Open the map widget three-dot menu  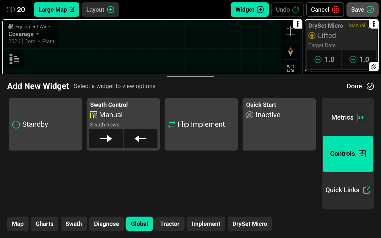click(297, 24)
